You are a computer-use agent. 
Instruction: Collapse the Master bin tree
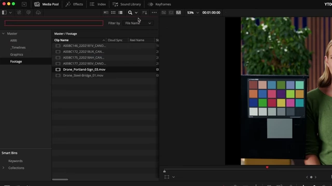[3, 34]
